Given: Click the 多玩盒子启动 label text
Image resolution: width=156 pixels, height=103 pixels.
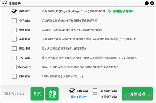Looking at the screenshot, I should coord(109,97).
